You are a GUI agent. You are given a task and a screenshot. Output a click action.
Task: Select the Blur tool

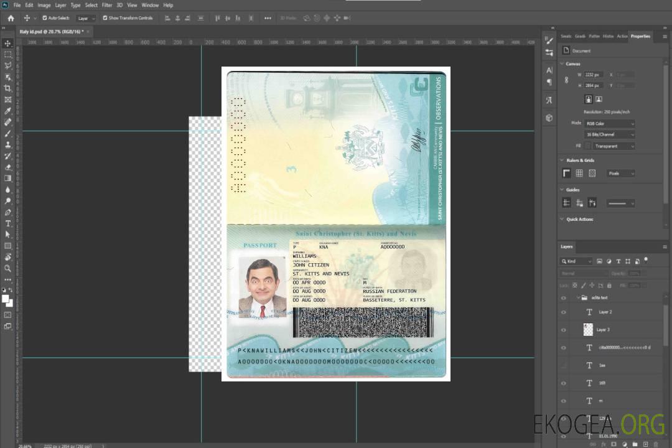(x=7, y=190)
